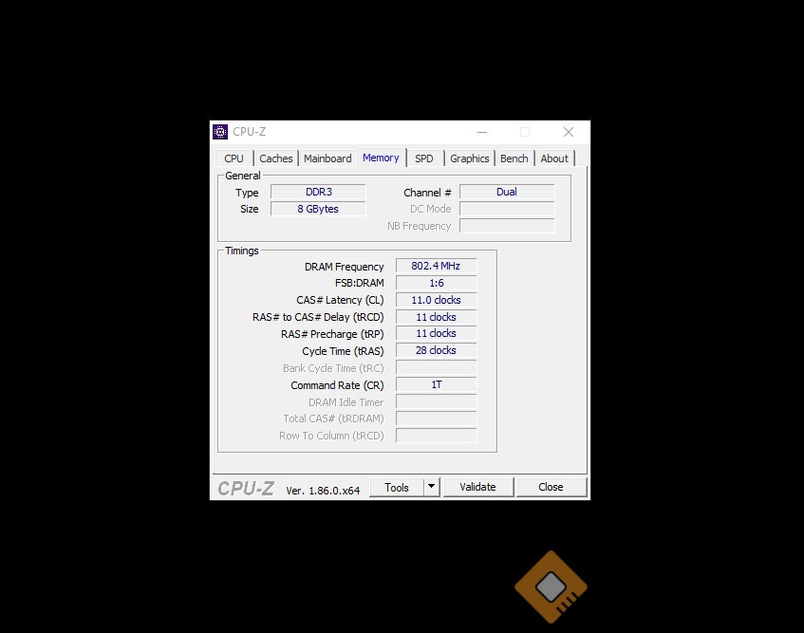
Task: Click the Channel # label
Action: click(x=427, y=193)
